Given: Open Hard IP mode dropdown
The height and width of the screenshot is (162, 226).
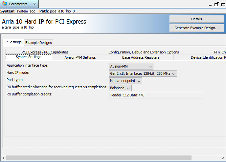Looking at the screenshot, I should point(143,73).
